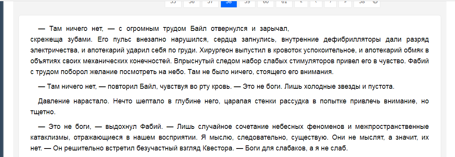Click the active page 58 button

(229, 2)
